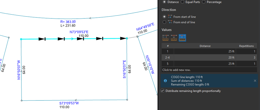Select row number 2-4 in Values table

[x=168, y=57]
